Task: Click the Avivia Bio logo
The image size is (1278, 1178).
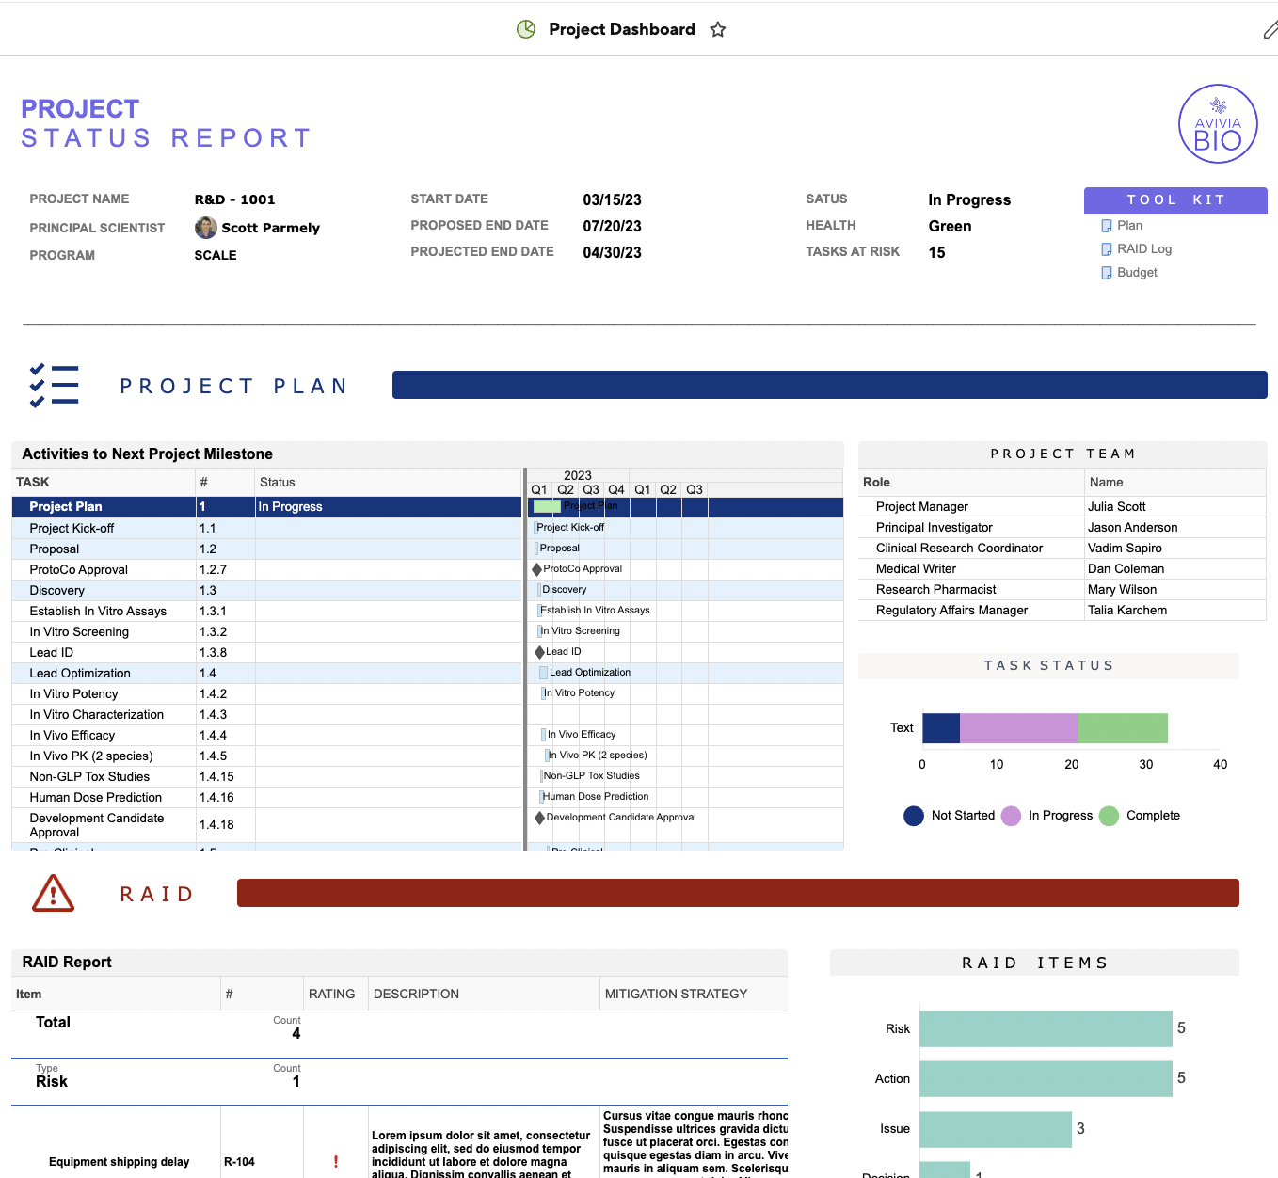Action: pyautogui.click(x=1218, y=124)
